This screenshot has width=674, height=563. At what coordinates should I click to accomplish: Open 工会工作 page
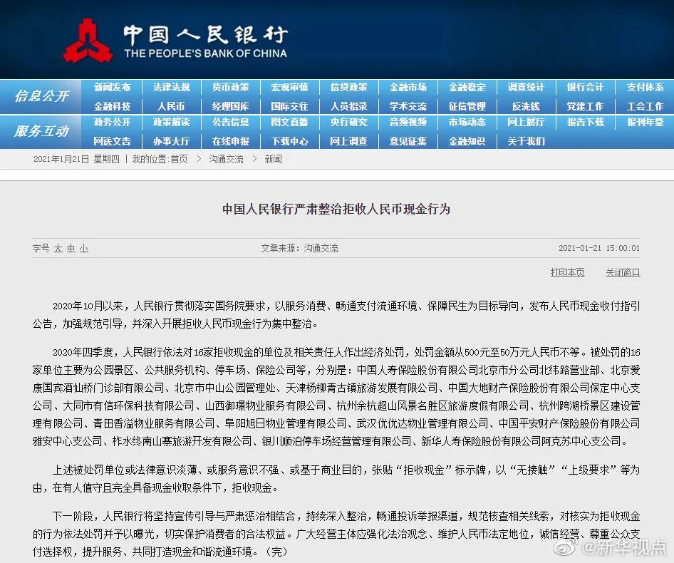coord(645,106)
